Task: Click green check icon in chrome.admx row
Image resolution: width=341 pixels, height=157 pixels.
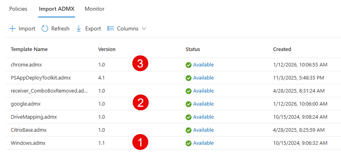Action: (188, 65)
